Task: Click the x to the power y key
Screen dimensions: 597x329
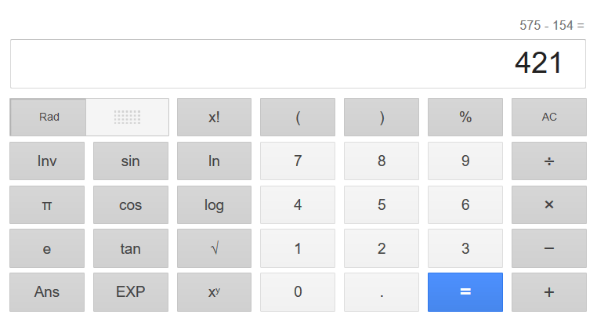Action: click(214, 292)
